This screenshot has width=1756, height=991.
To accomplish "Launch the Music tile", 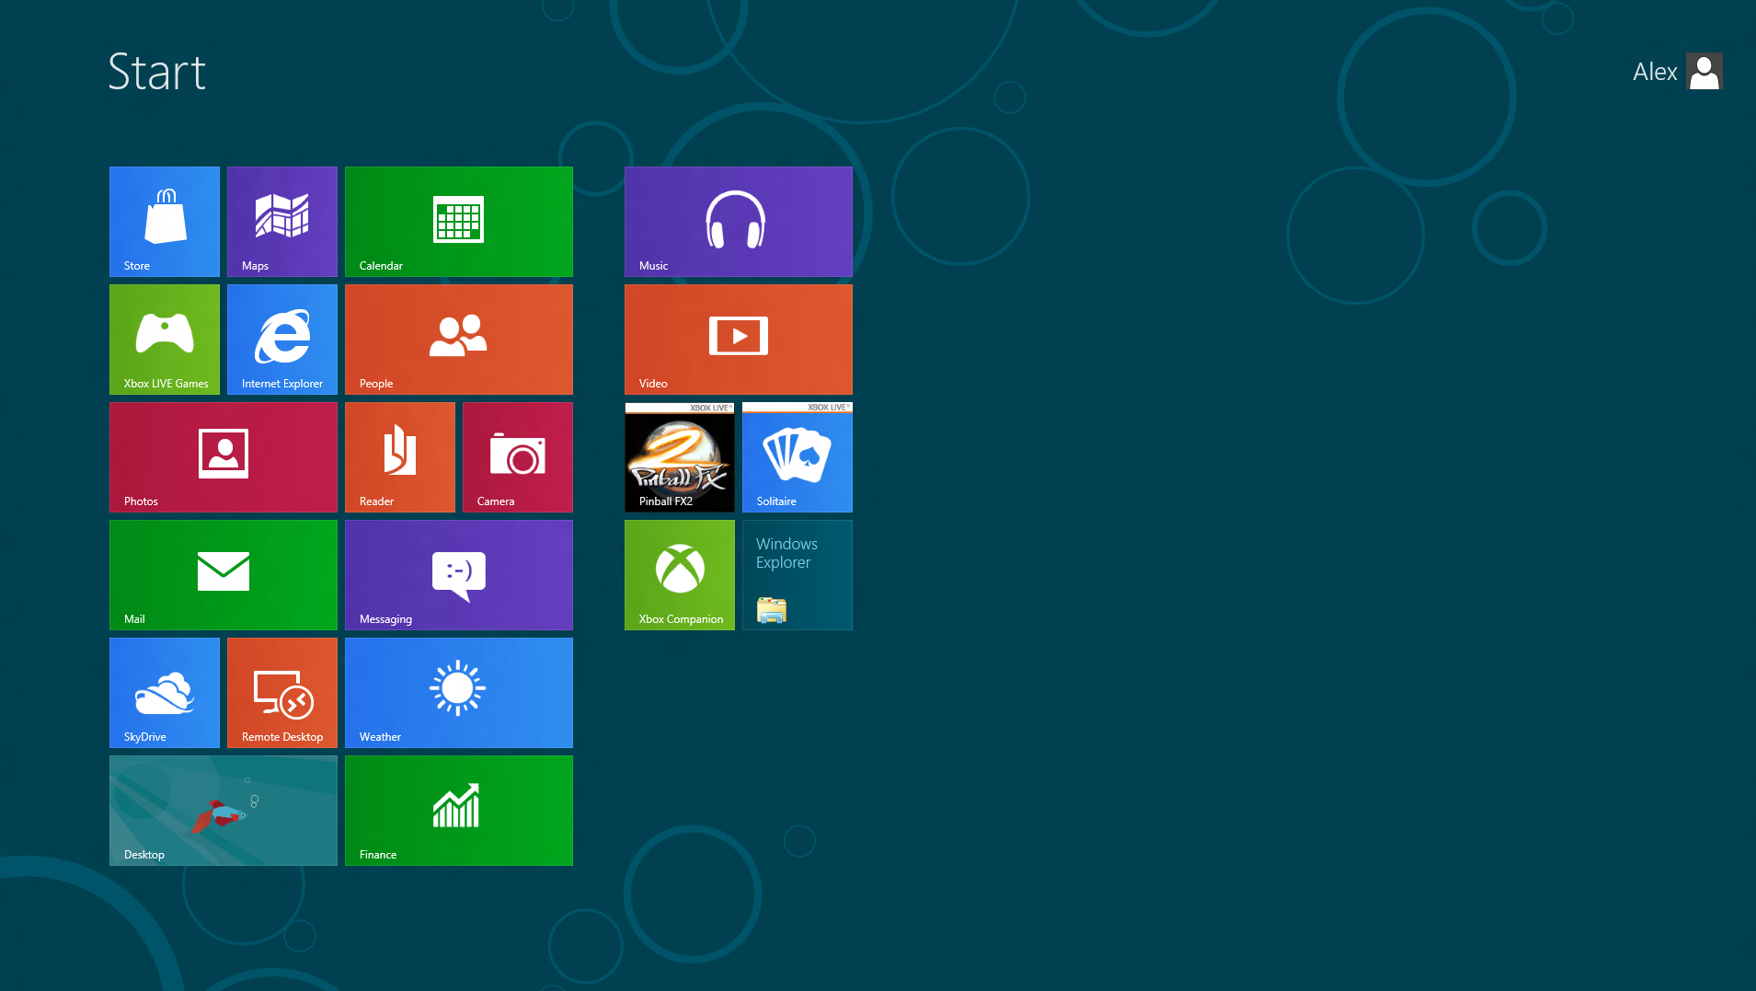I will pos(739,222).
